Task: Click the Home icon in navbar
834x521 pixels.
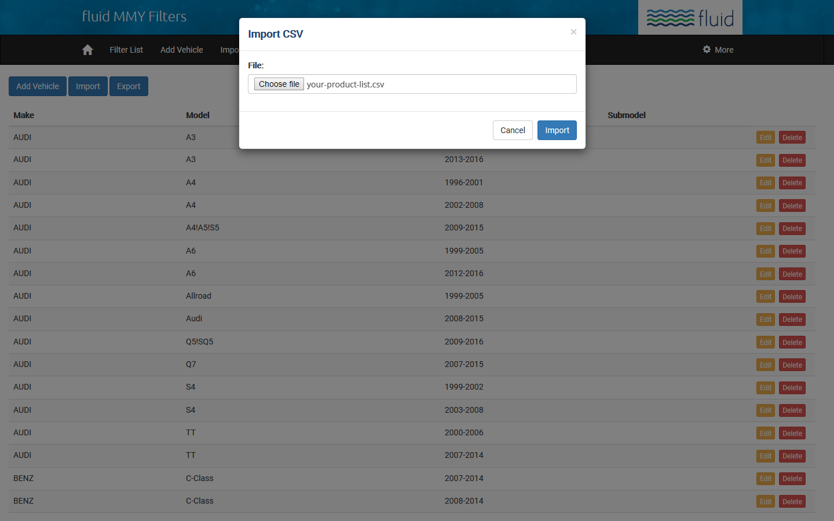Action: click(x=87, y=50)
